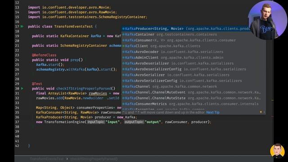Click the producer argument on line 37

pos(199,122)
